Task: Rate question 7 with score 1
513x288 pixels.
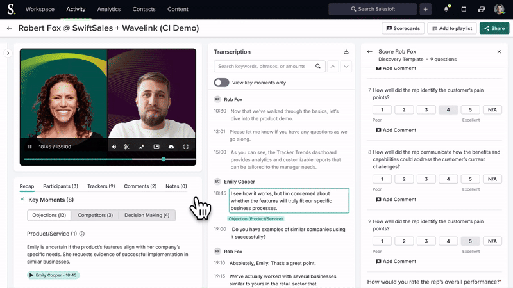Action: click(x=382, y=109)
